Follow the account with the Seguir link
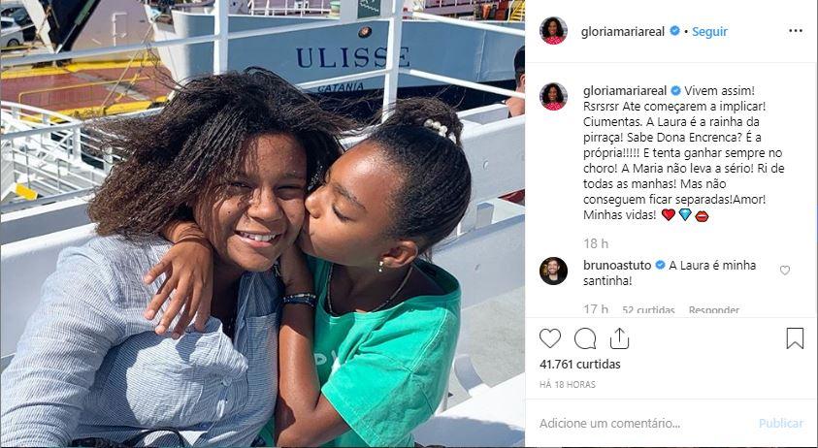The height and width of the screenshot is (448, 818). (709, 31)
